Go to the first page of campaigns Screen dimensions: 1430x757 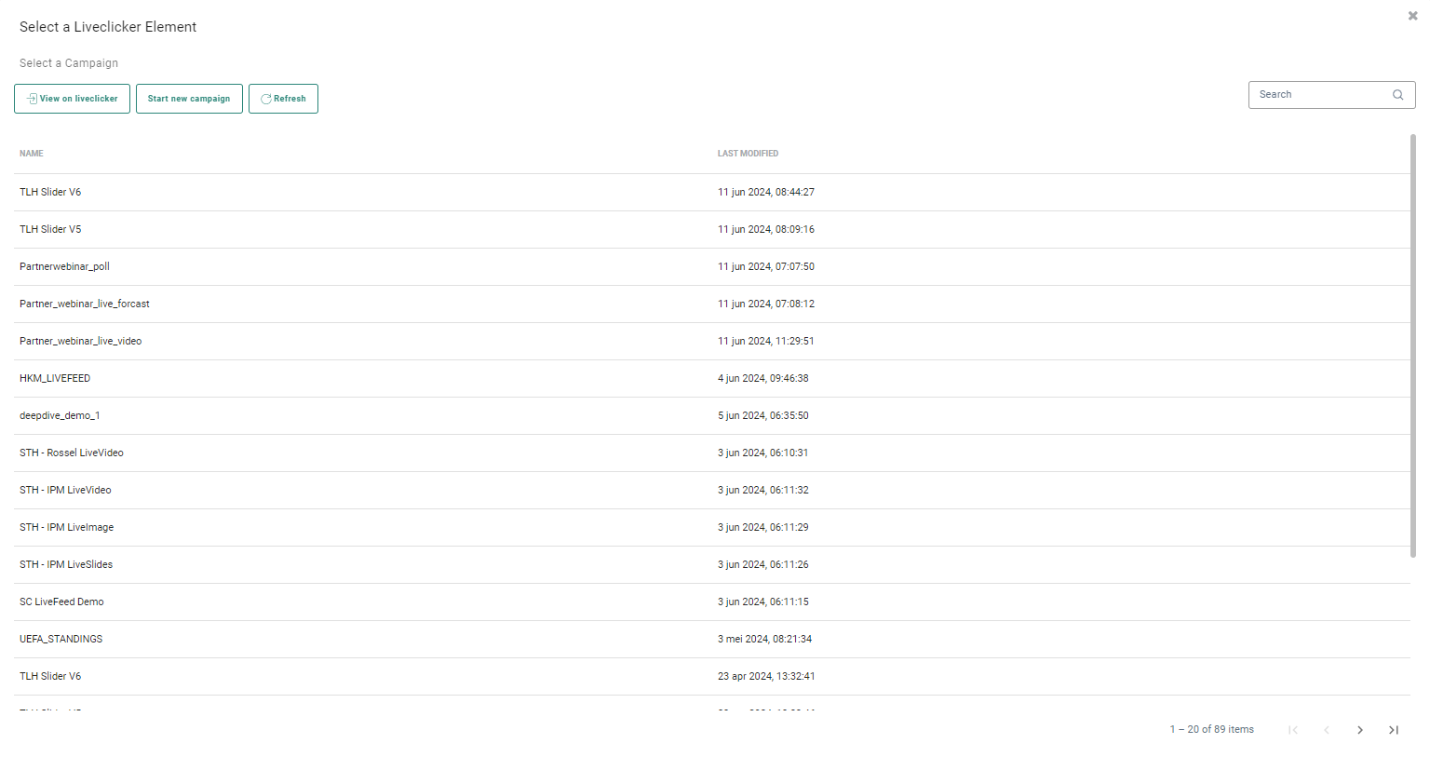click(1293, 730)
